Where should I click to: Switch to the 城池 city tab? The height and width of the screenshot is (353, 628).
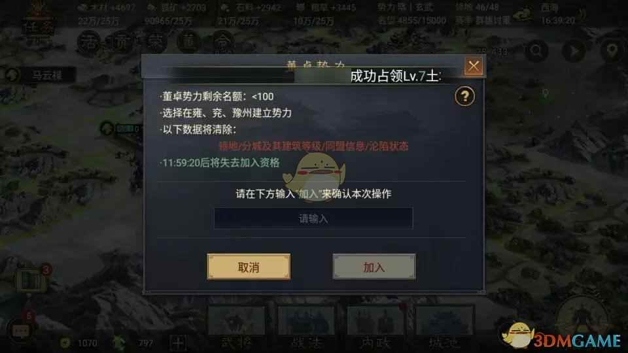point(445,328)
